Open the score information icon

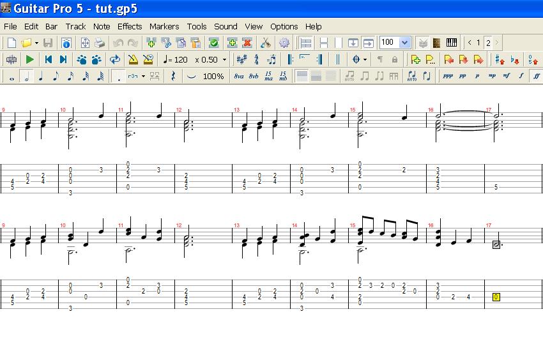(x=66, y=43)
